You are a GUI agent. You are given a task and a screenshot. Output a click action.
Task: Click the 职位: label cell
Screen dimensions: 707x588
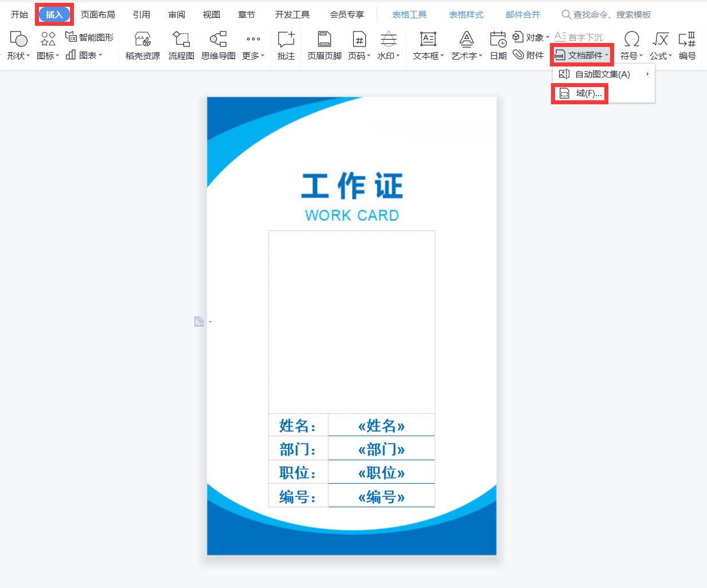click(298, 472)
